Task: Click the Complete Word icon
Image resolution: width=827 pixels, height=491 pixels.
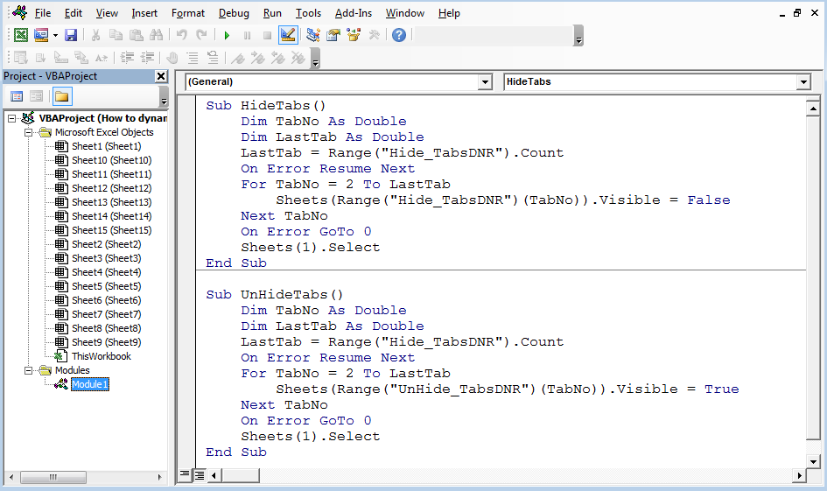Action: [102, 58]
